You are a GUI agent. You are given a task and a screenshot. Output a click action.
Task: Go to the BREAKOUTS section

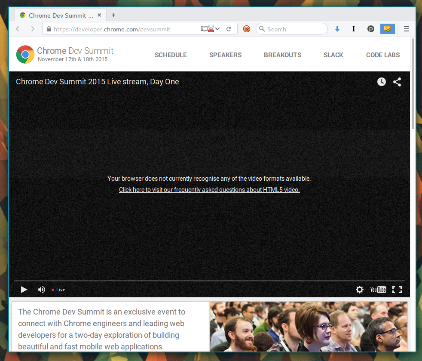(283, 55)
